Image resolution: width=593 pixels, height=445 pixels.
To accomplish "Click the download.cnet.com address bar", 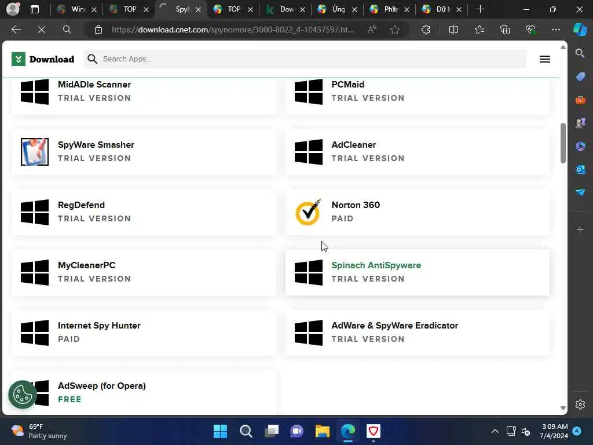I will [233, 30].
